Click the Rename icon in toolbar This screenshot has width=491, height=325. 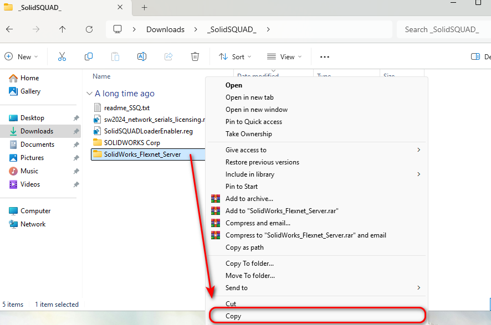click(x=142, y=56)
